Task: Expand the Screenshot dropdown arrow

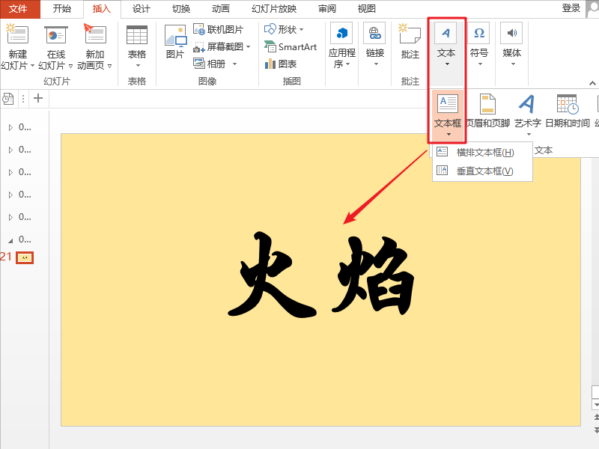Action: pyautogui.click(x=249, y=47)
